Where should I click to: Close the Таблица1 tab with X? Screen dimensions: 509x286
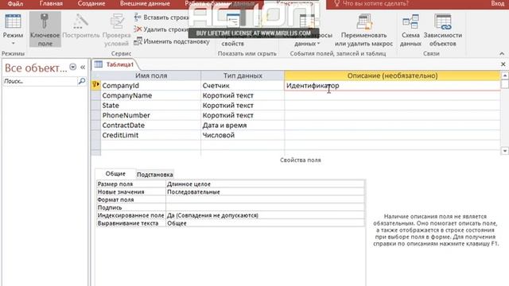(x=503, y=64)
